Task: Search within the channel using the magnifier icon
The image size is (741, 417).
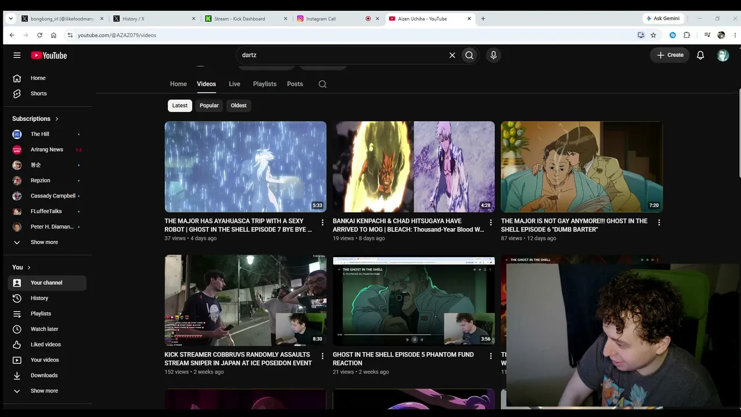Action: (x=322, y=84)
